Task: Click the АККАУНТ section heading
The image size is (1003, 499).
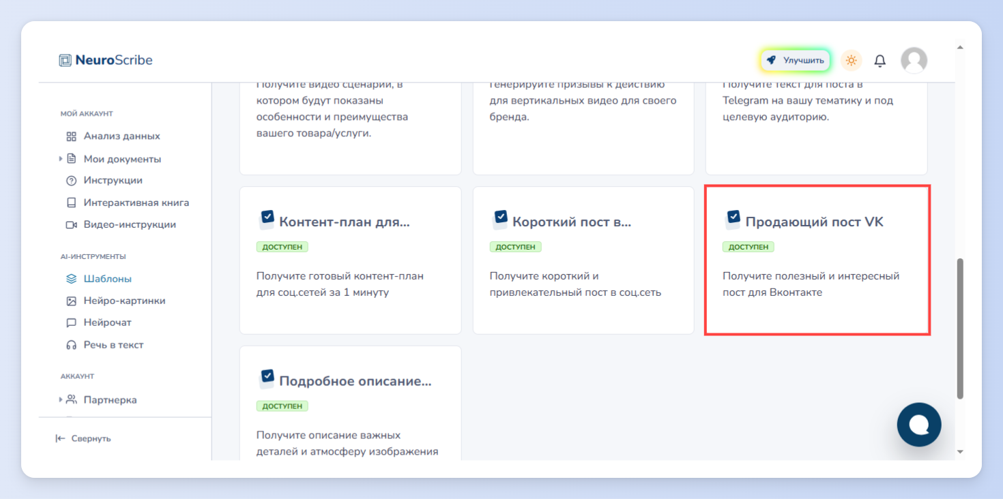Action: [77, 376]
